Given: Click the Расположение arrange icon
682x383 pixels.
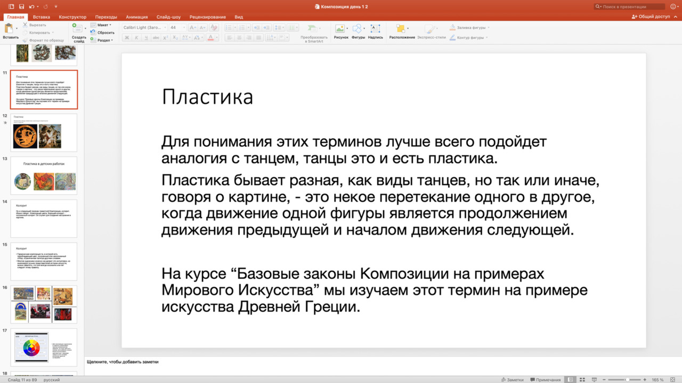Looking at the screenshot, I should tap(400, 29).
